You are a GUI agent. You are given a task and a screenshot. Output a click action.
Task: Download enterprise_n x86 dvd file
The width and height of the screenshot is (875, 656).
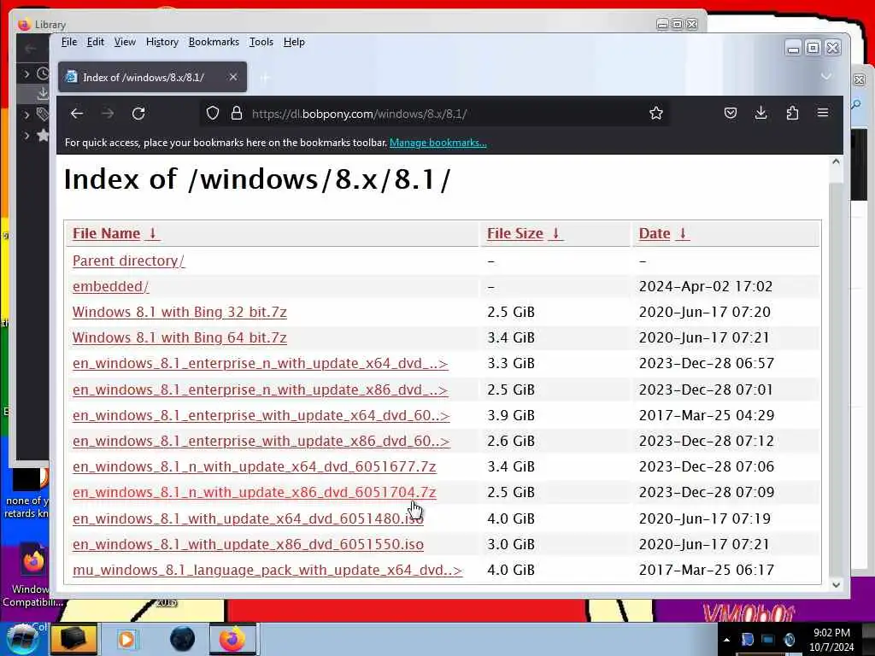(x=260, y=389)
